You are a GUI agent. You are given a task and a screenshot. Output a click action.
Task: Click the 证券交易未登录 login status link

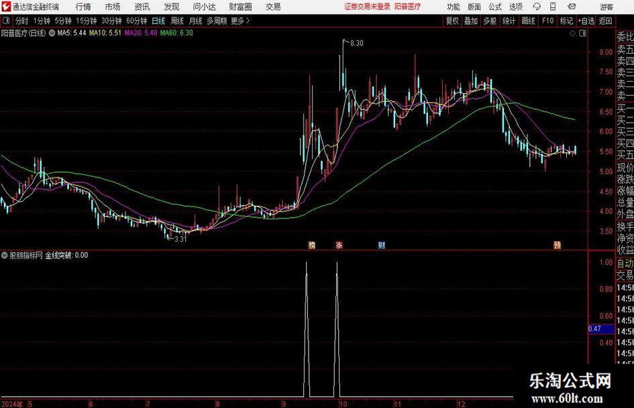tap(367, 7)
